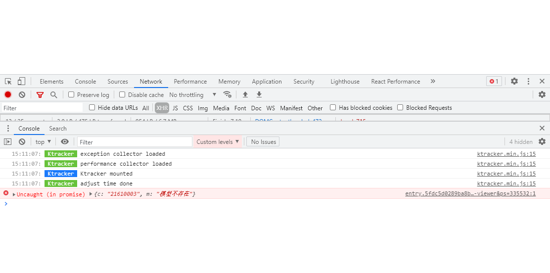Filter requests by JS type
Screen dimensions: 550x273
click(x=176, y=108)
